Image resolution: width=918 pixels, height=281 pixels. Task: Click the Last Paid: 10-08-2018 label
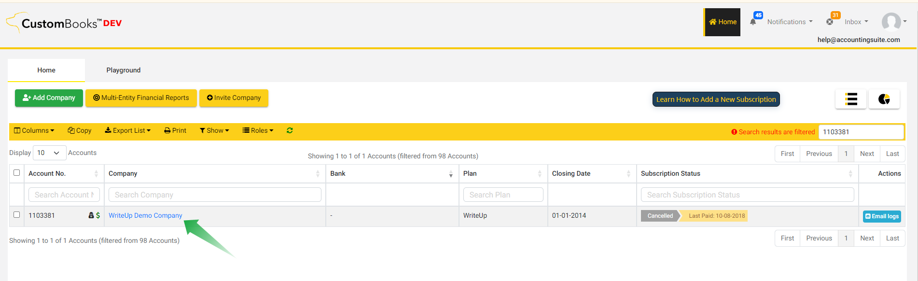point(716,216)
